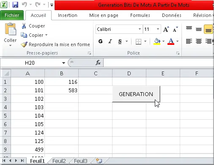Viewport: 214px width, 165px height.
Task: Open the Redo history dropdown arrow
Action: [x=44, y=5]
